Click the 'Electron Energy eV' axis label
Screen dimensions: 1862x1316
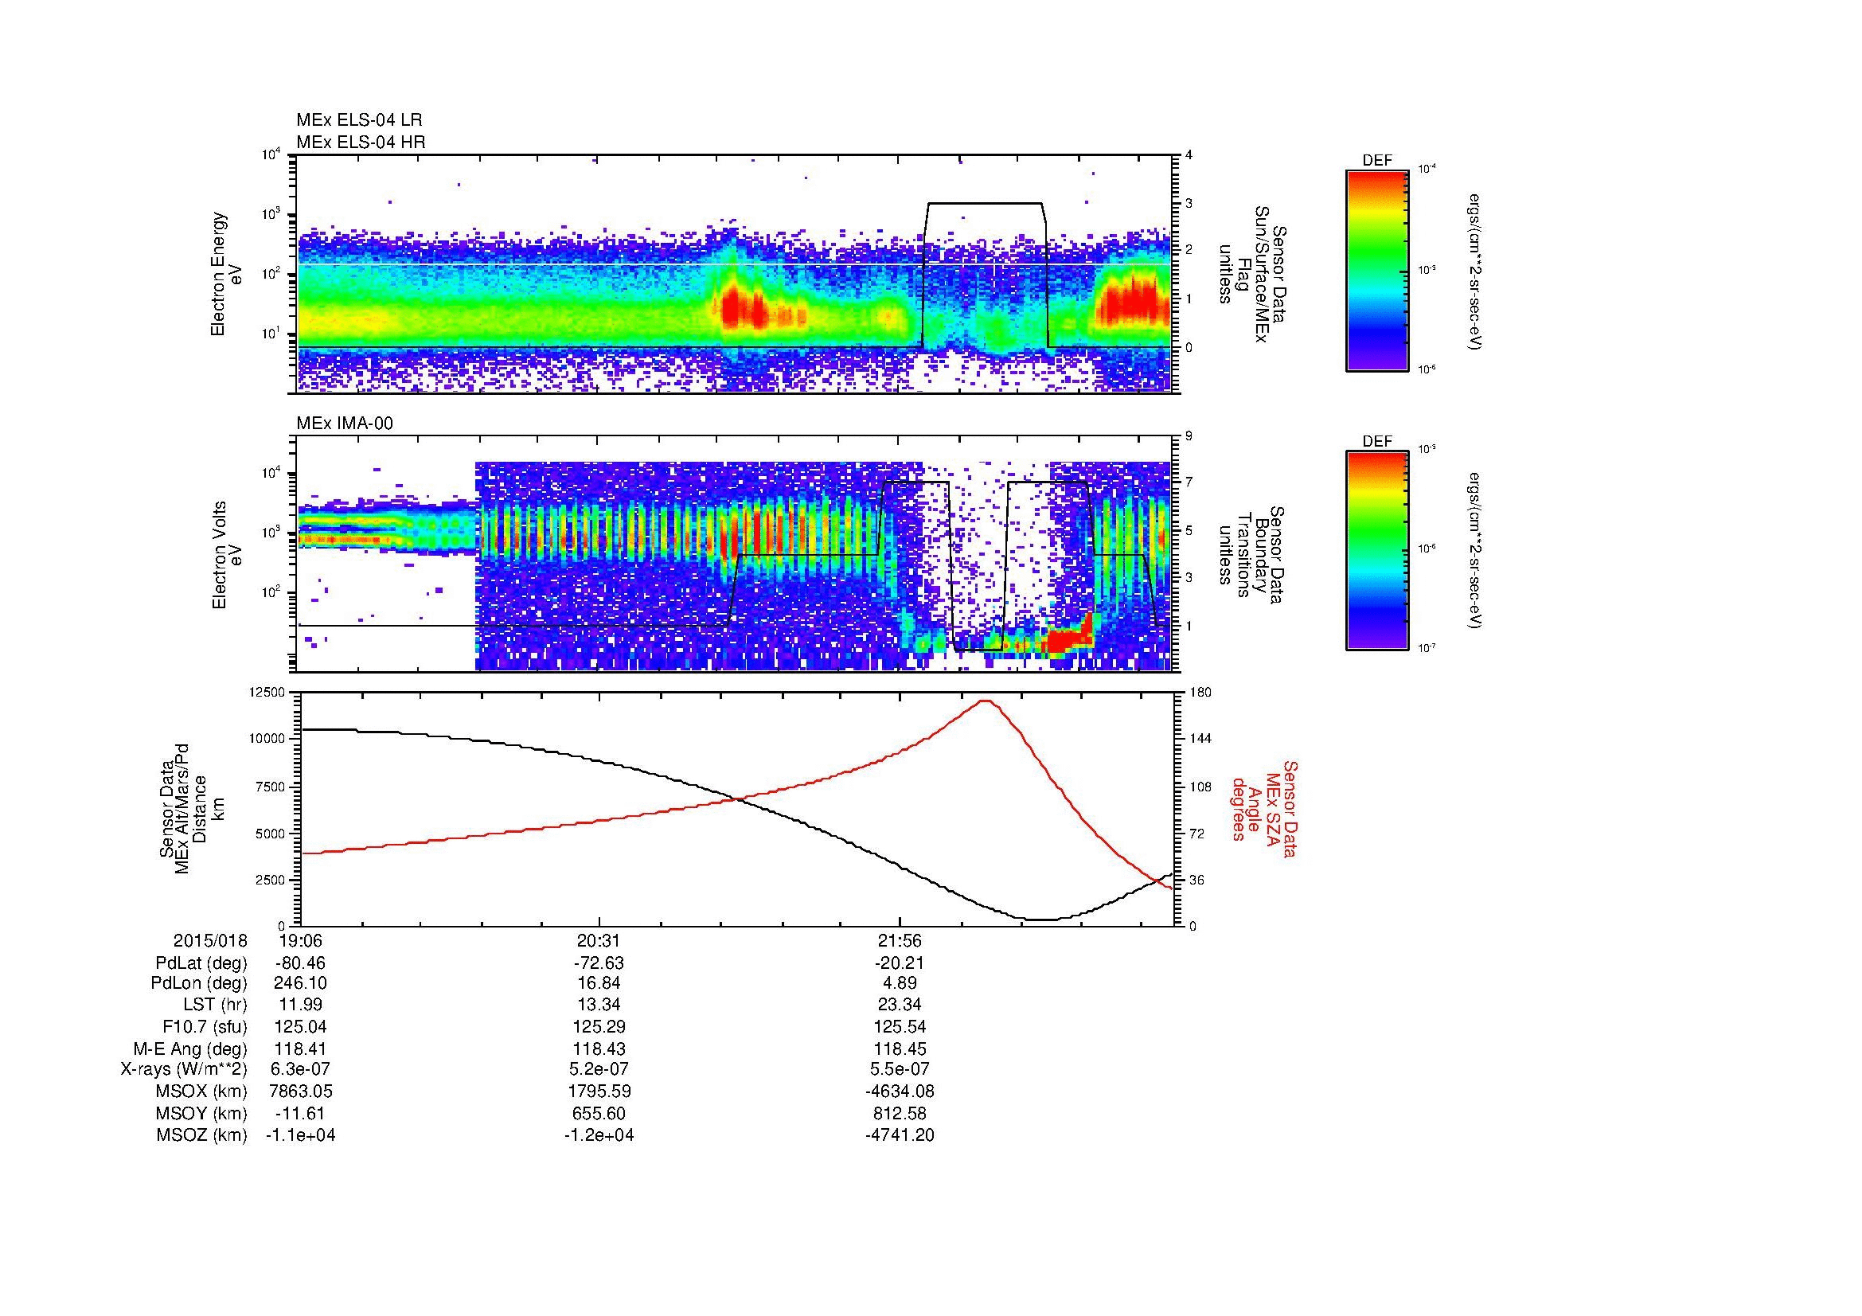click(227, 274)
